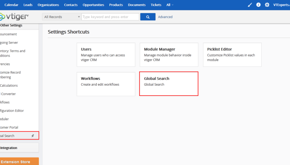Expand the Integration section

pyautogui.click(x=19, y=148)
